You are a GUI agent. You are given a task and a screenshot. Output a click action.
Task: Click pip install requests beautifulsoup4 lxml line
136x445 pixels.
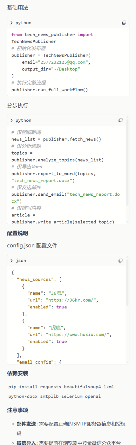(61, 387)
